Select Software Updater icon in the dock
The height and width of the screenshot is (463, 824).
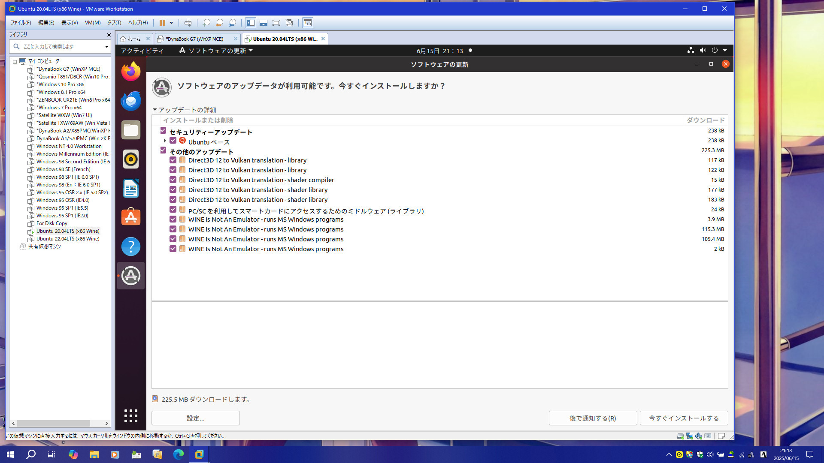131,276
